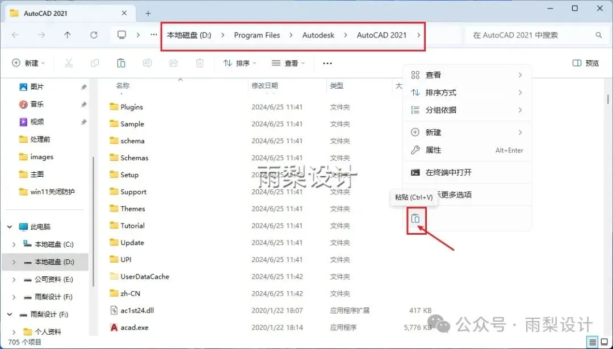
Task: Sort by the 名称 column header
Action: click(123, 85)
